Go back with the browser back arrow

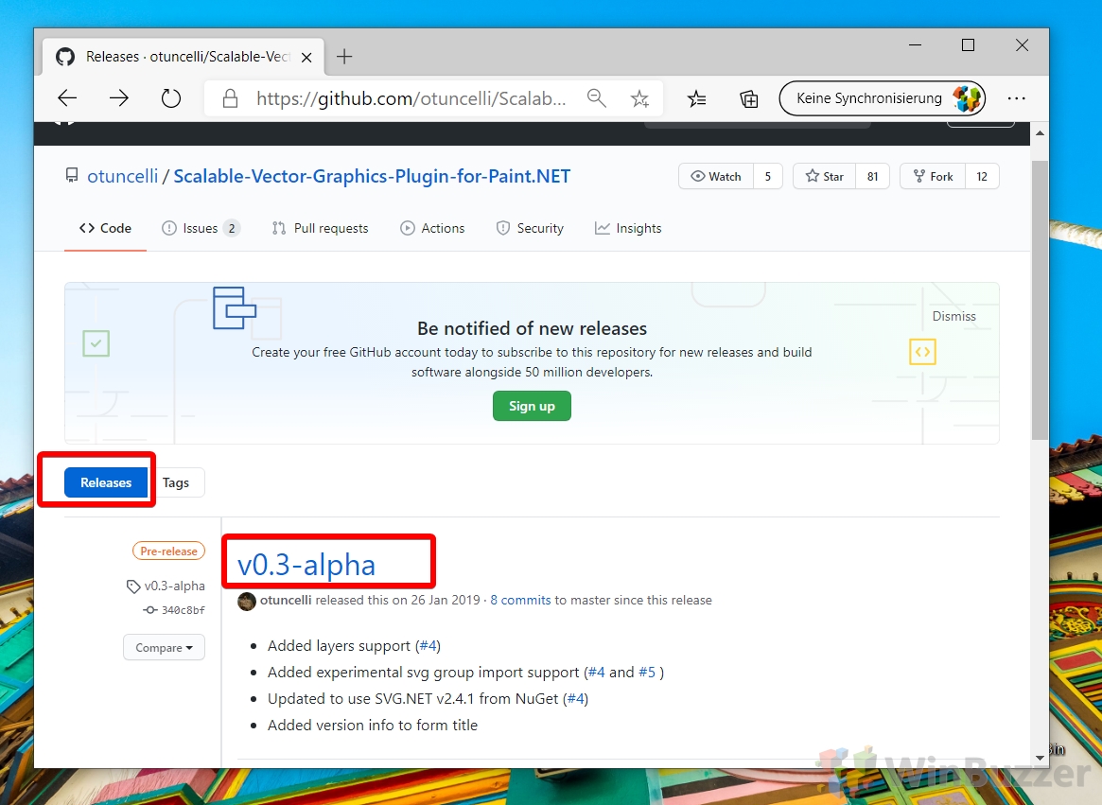click(x=67, y=98)
